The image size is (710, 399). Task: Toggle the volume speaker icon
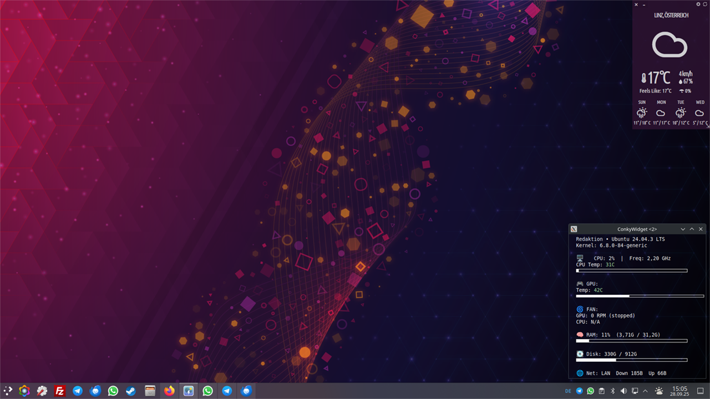click(x=623, y=391)
